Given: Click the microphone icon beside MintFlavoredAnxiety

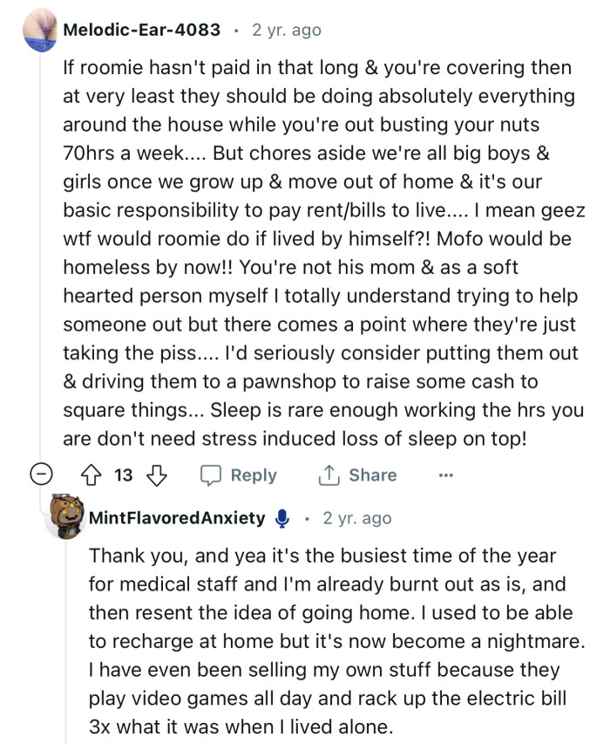Looking at the screenshot, I should click(281, 518).
